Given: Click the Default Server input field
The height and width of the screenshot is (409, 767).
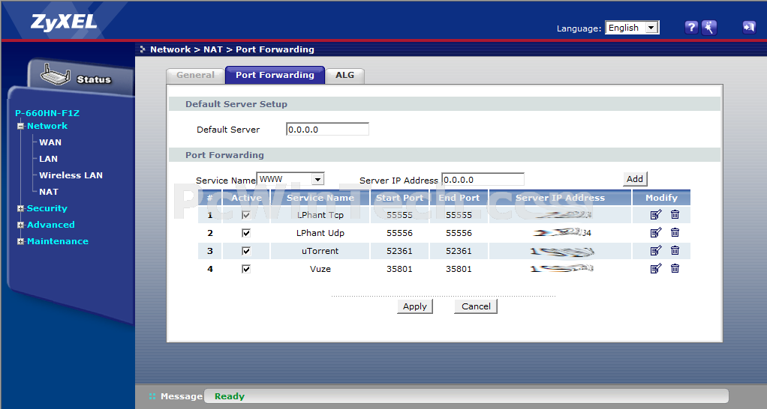Looking at the screenshot, I should 327,130.
